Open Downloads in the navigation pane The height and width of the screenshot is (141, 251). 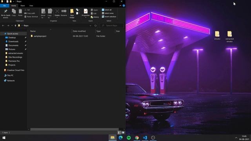(13, 42)
